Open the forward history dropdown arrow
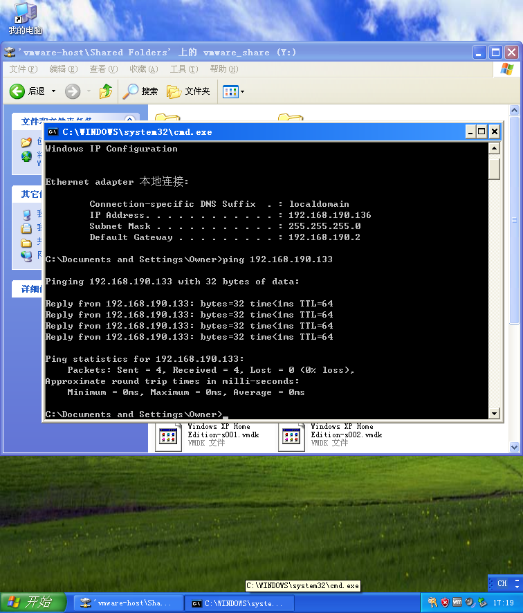The height and width of the screenshot is (613, 523). click(89, 91)
